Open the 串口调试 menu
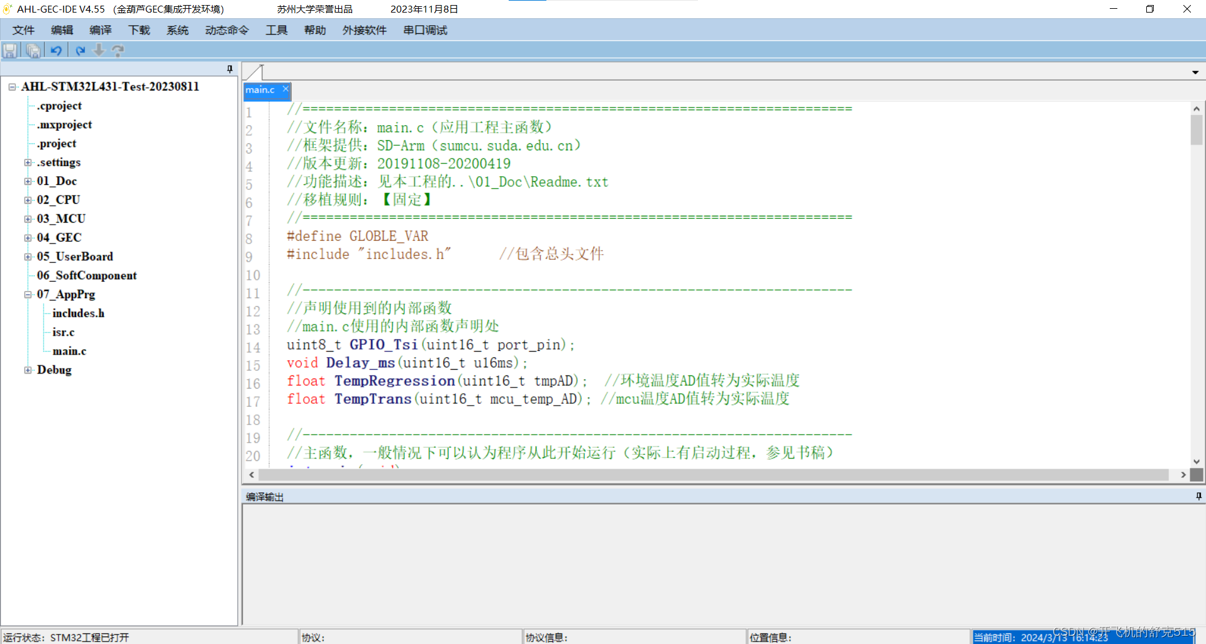1206x644 pixels. point(424,30)
